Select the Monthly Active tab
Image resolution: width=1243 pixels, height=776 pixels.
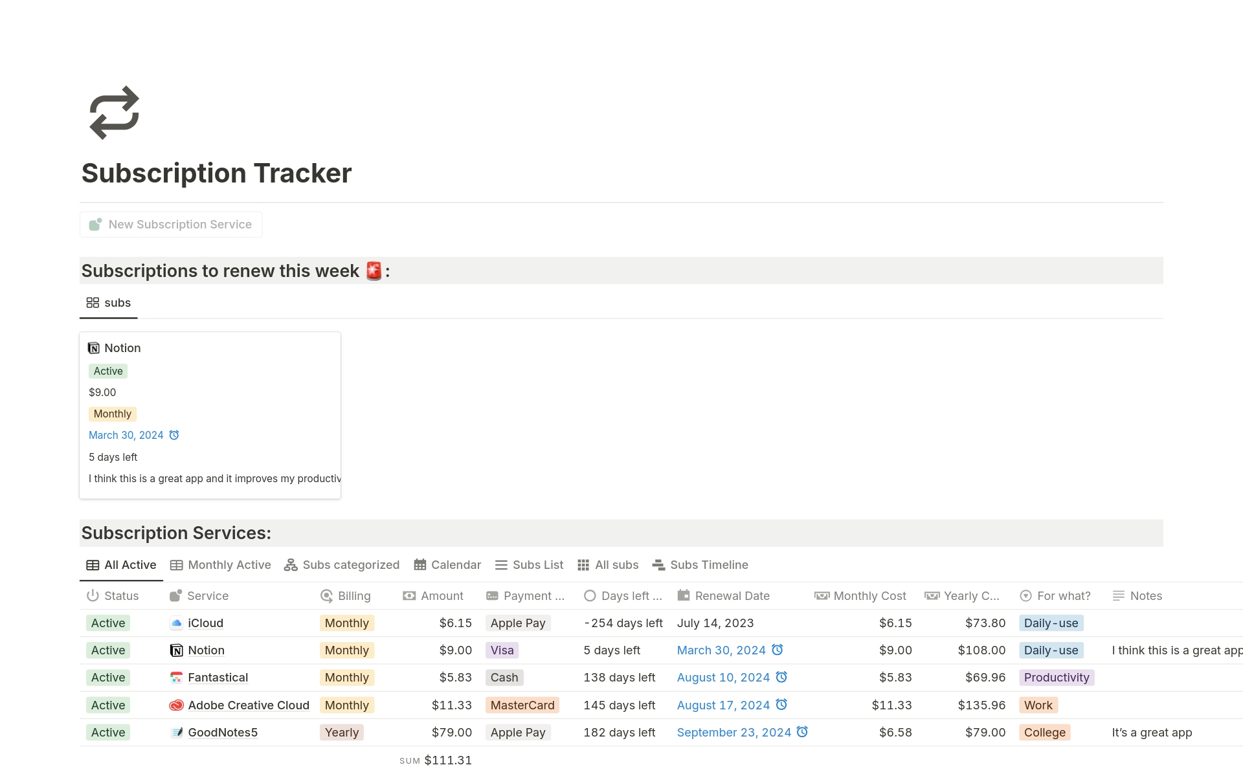pos(229,564)
